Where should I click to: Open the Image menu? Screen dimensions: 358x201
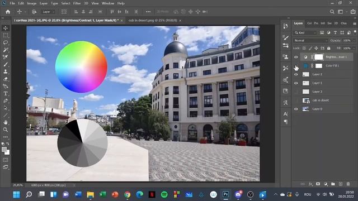[x=31, y=3]
